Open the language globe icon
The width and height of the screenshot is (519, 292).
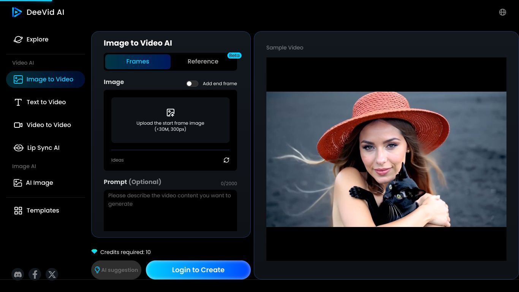(502, 12)
